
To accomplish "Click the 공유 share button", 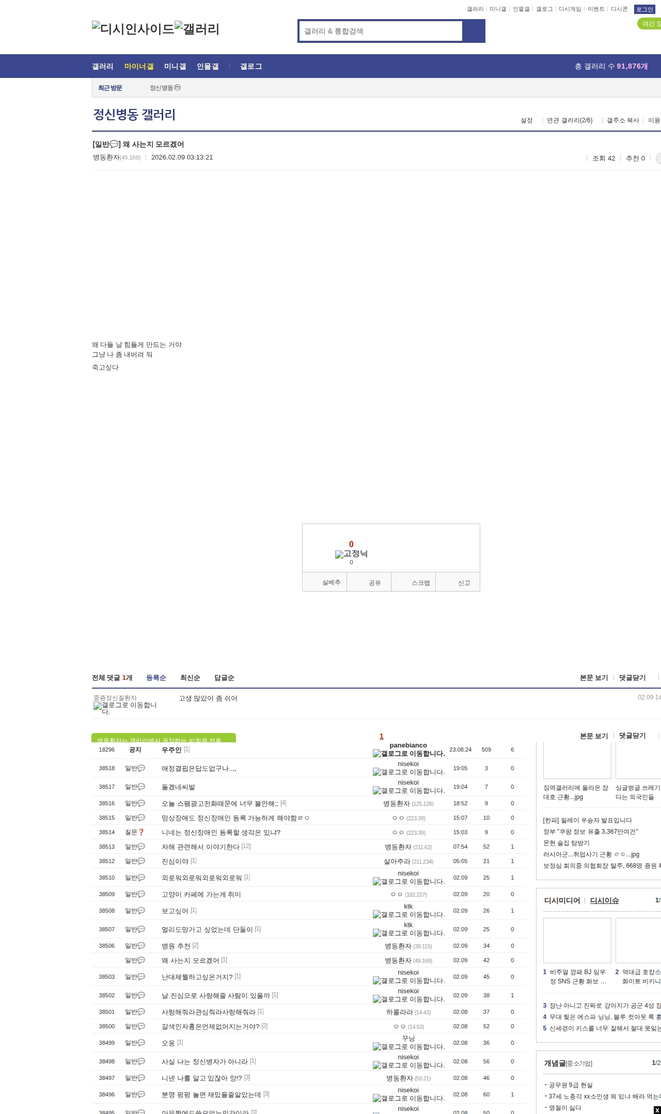I will [369, 582].
